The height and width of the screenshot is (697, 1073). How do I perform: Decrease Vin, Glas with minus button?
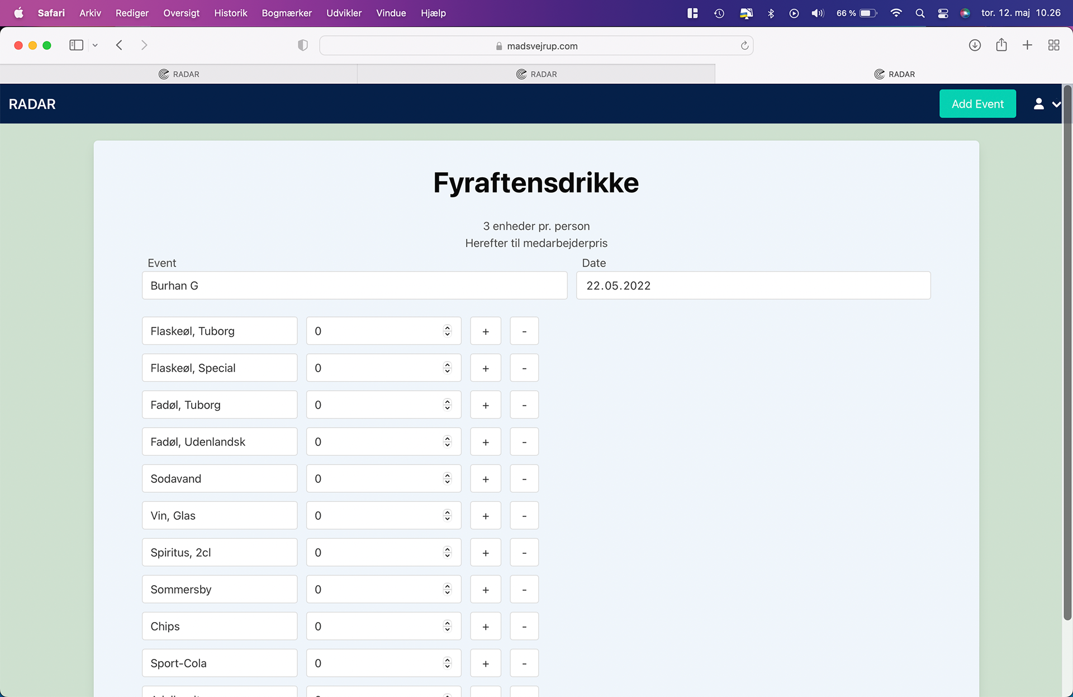524,515
